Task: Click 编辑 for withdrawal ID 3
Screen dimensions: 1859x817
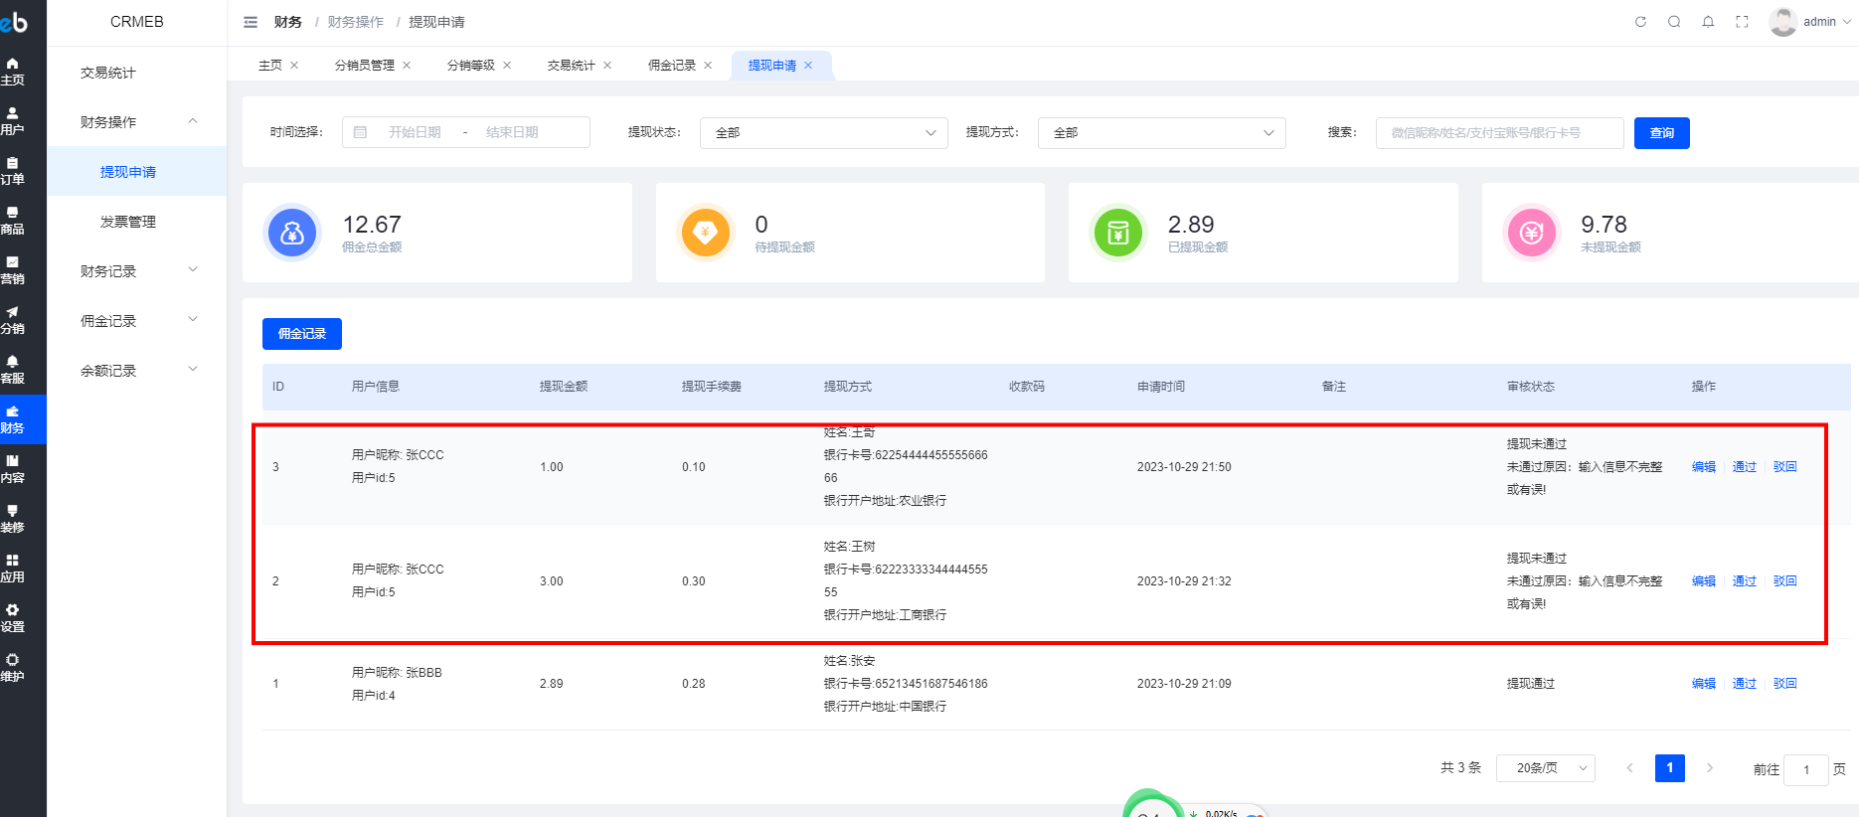Action: click(x=1704, y=467)
